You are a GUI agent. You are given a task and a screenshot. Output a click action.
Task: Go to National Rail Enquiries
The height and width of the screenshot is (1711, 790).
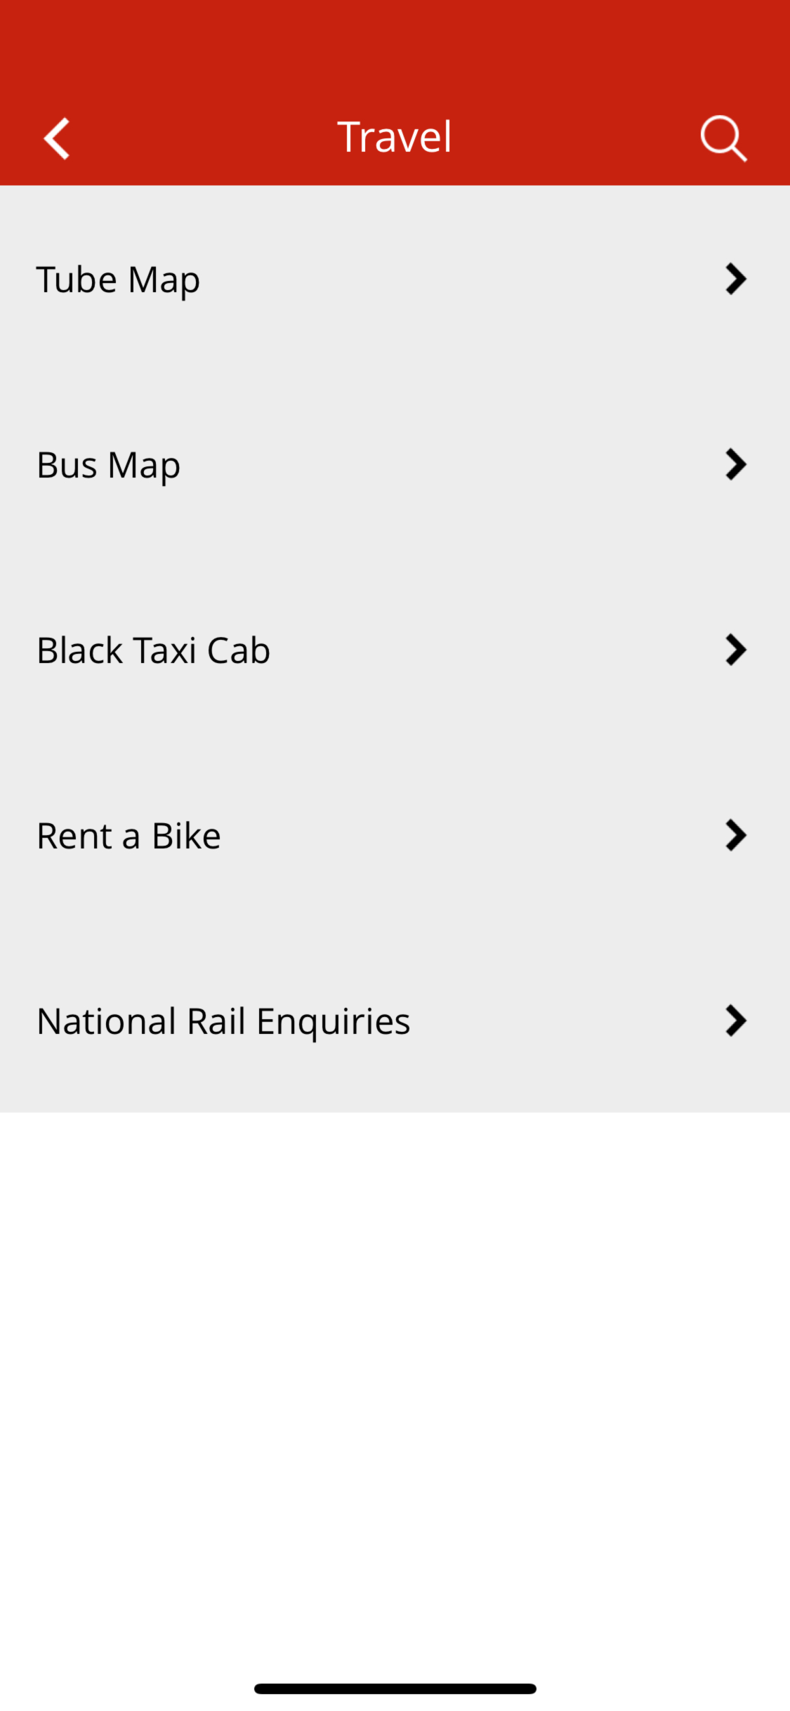pyautogui.click(x=223, y=1021)
